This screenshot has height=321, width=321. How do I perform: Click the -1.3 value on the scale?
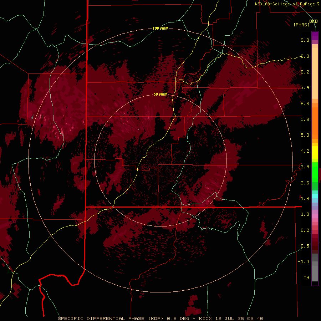(304, 262)
